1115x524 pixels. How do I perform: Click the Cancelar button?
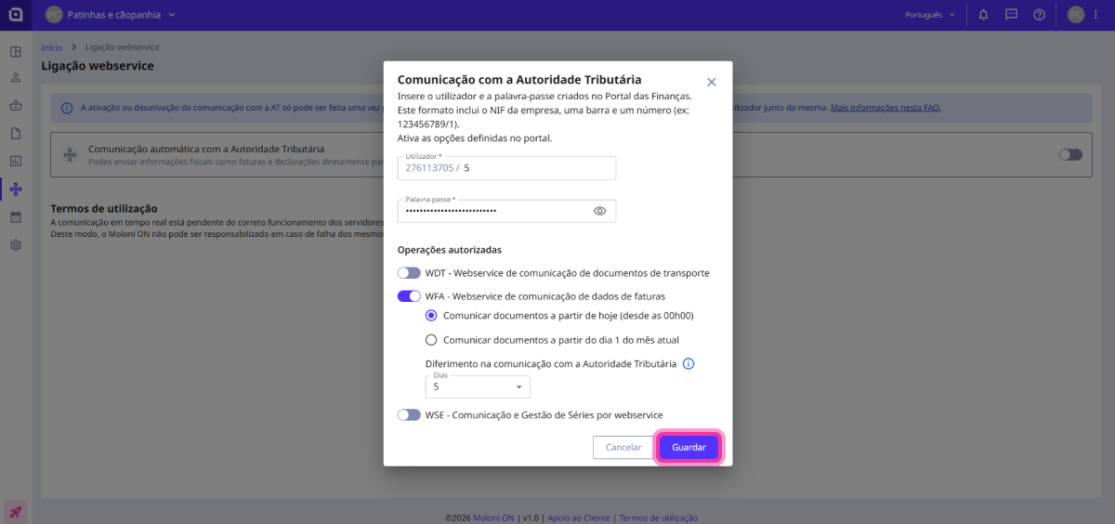point(623,447)
